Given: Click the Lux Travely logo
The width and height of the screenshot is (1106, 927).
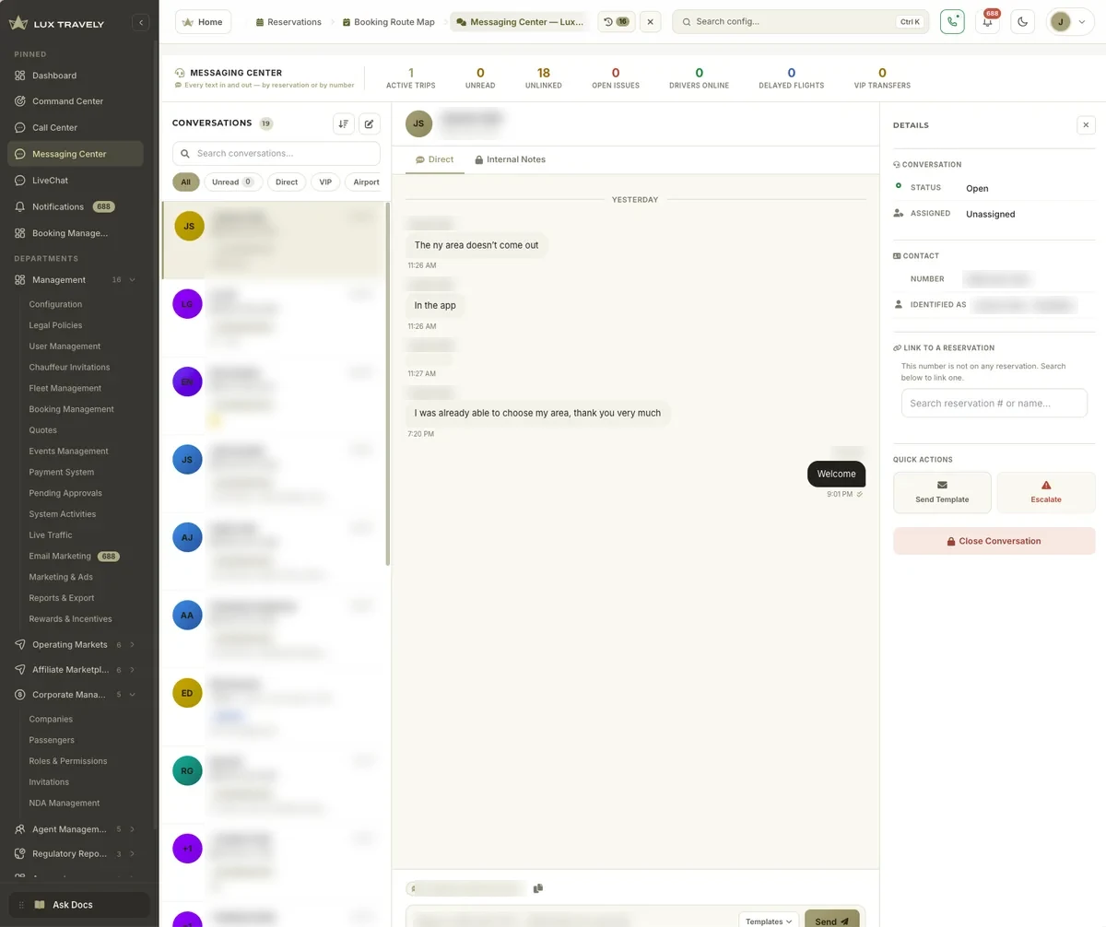Looking at the screenshot, I should tap(57, 23).
